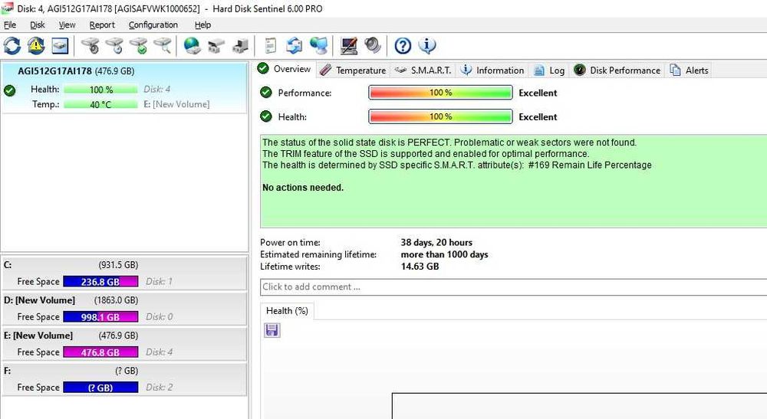Screen dimensions: 767x419
Task: Switch to the S.M.A.R.T. tab
Action: click(x=423, y=70)
